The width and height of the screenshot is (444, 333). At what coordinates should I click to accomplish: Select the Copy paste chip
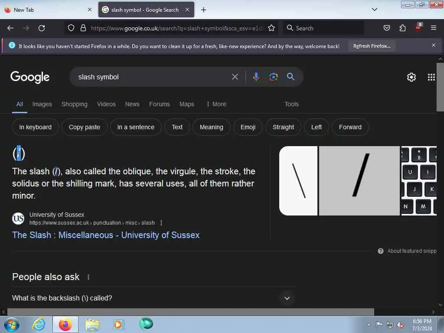tap(85, 127)
